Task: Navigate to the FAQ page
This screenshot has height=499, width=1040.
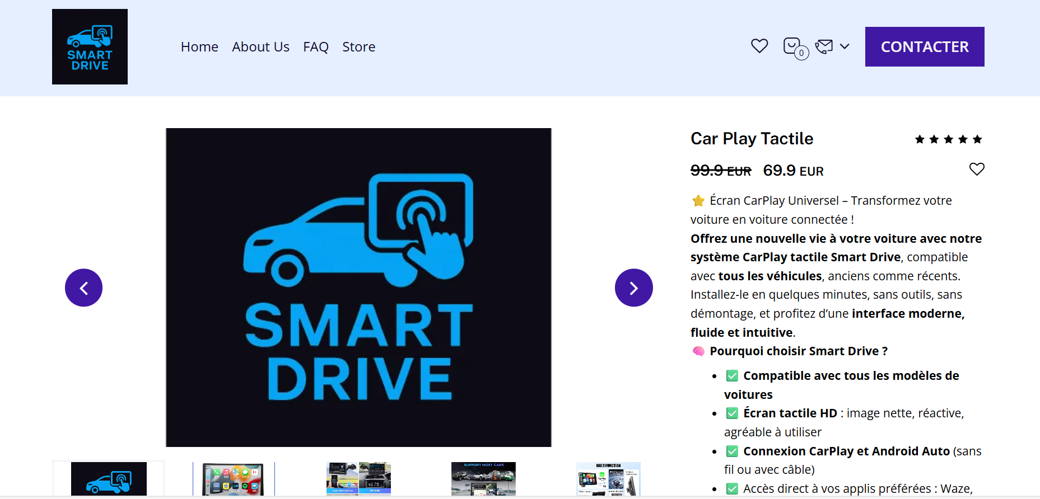Action: 316,47
